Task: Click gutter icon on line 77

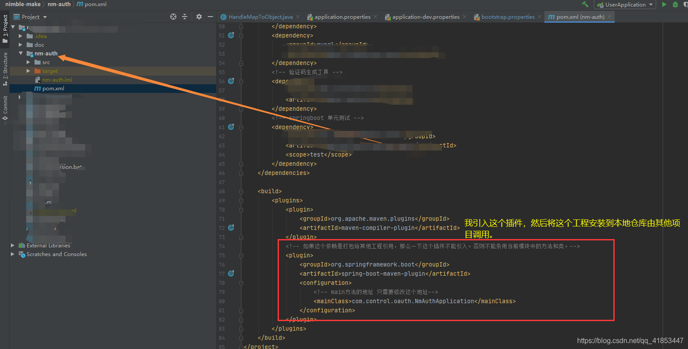Action: coord(231,274)
